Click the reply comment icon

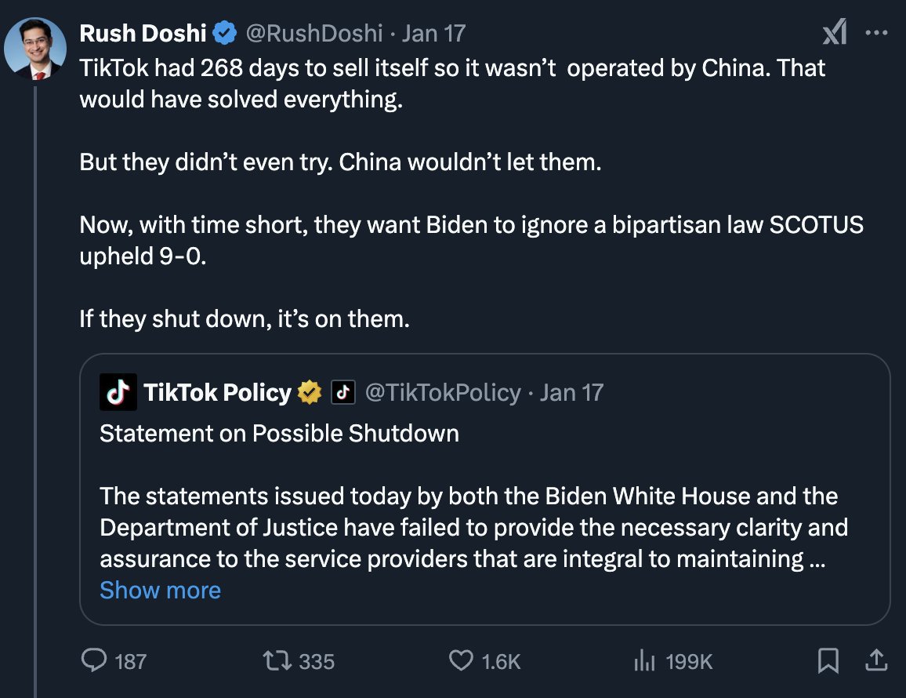94,661
